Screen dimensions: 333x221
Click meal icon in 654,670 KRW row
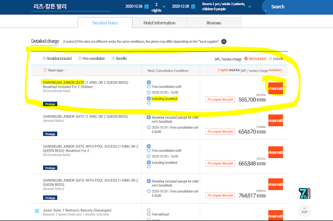[x=149, y=117]
